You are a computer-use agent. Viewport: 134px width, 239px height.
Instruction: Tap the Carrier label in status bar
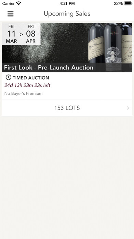(8, 3)
